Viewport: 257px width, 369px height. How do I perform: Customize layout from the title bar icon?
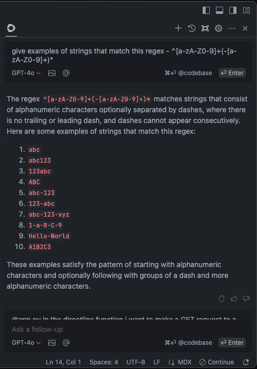[246, 10]
